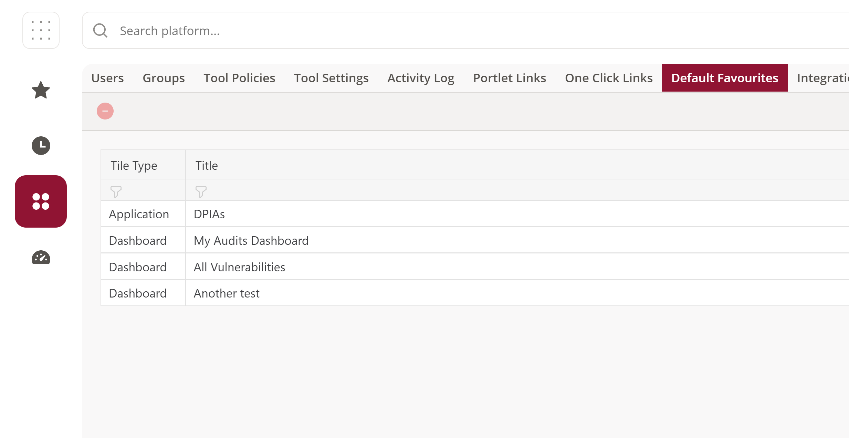Open the Tile Type column filter
The width and height of the screenshot is (849, 438).
click(116, 191)
